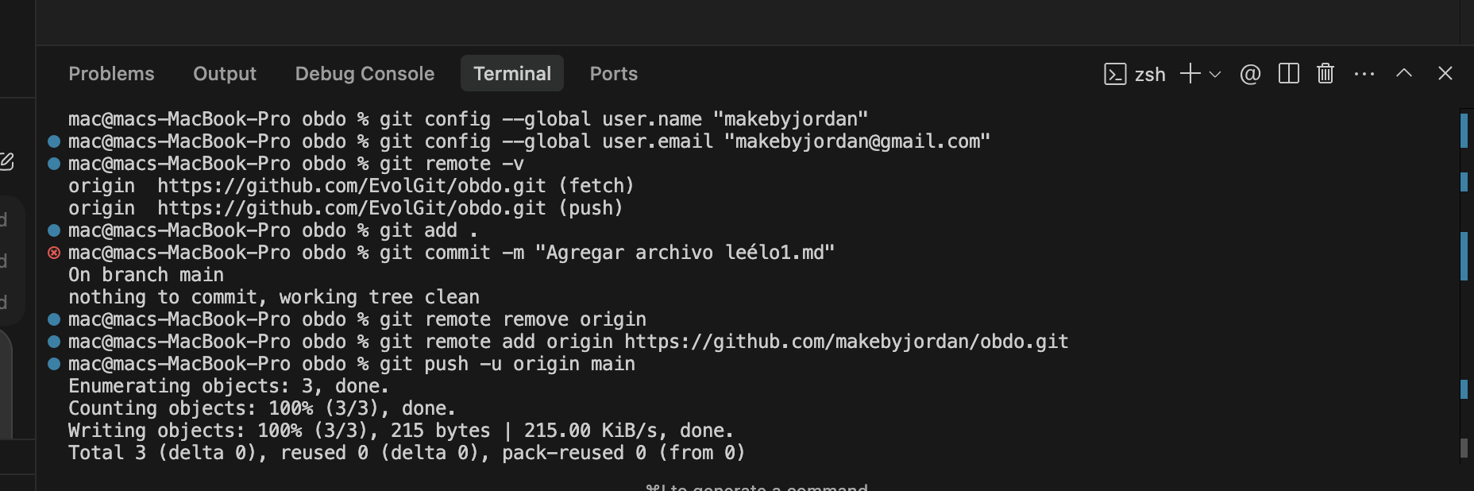Image resolution: width=1474 pixels, height=491 pixels.
Task: Open the launch profile dropdown arrow next to plus
Action: (1215, 74)
